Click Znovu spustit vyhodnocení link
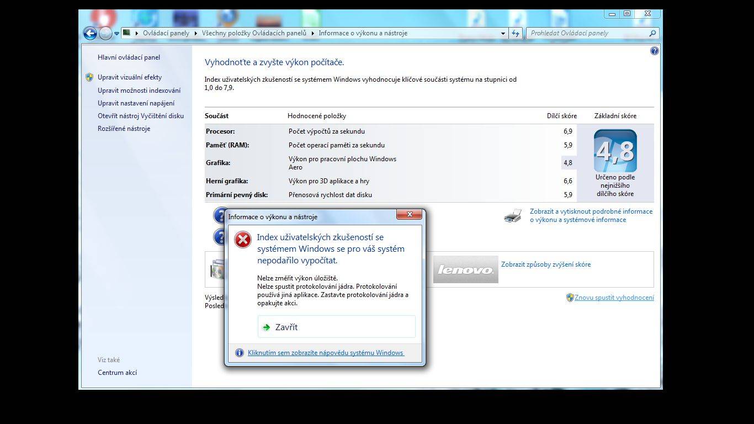The width and height of the screenshot is (754, 424). 614,298
